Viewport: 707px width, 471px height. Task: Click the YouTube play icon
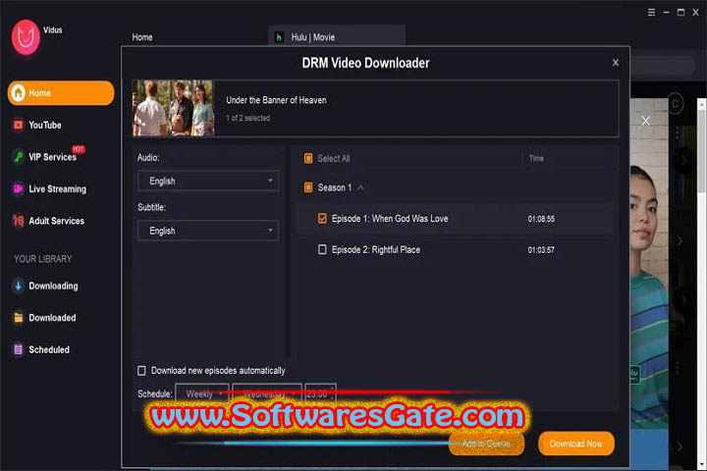(18, 125)
